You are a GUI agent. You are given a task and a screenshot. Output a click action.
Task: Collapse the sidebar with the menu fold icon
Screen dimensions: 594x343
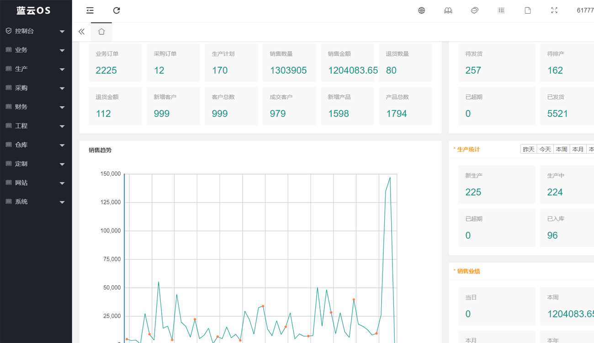pyautogui.click(x=90, y=11)
